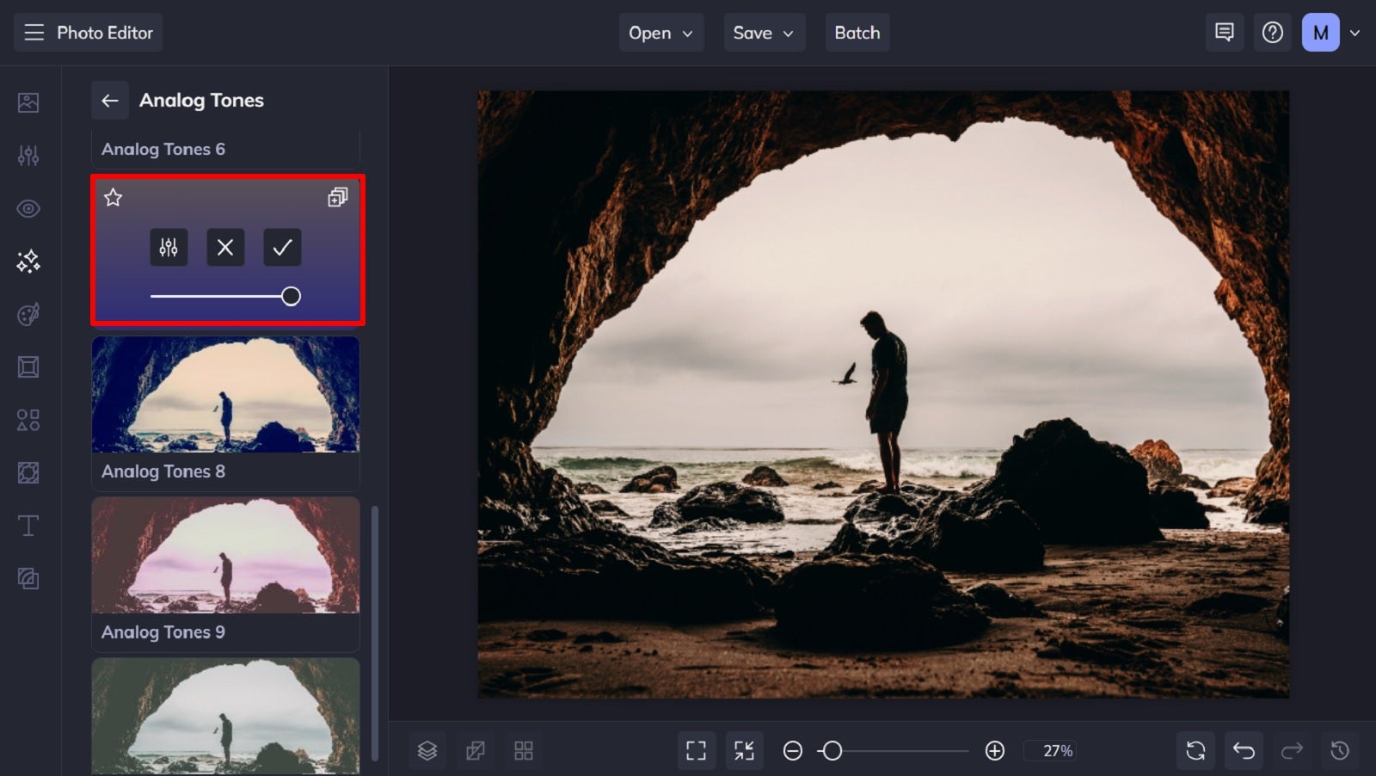Select the Frames tool
The height and width of the screenshot is (776, 1376).
point(28,367)
